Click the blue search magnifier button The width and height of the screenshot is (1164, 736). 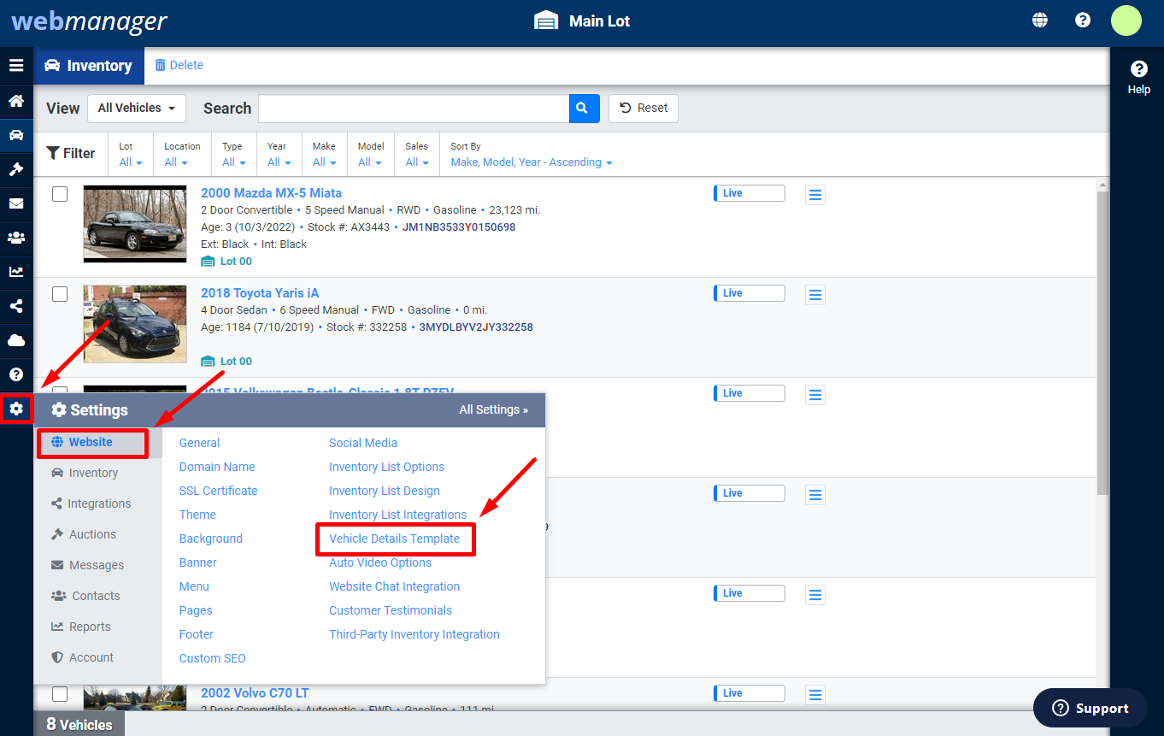click(584, 109)
